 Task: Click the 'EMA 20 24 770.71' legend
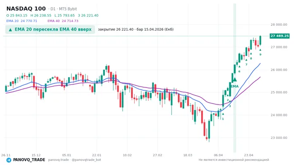click(22, 21)
